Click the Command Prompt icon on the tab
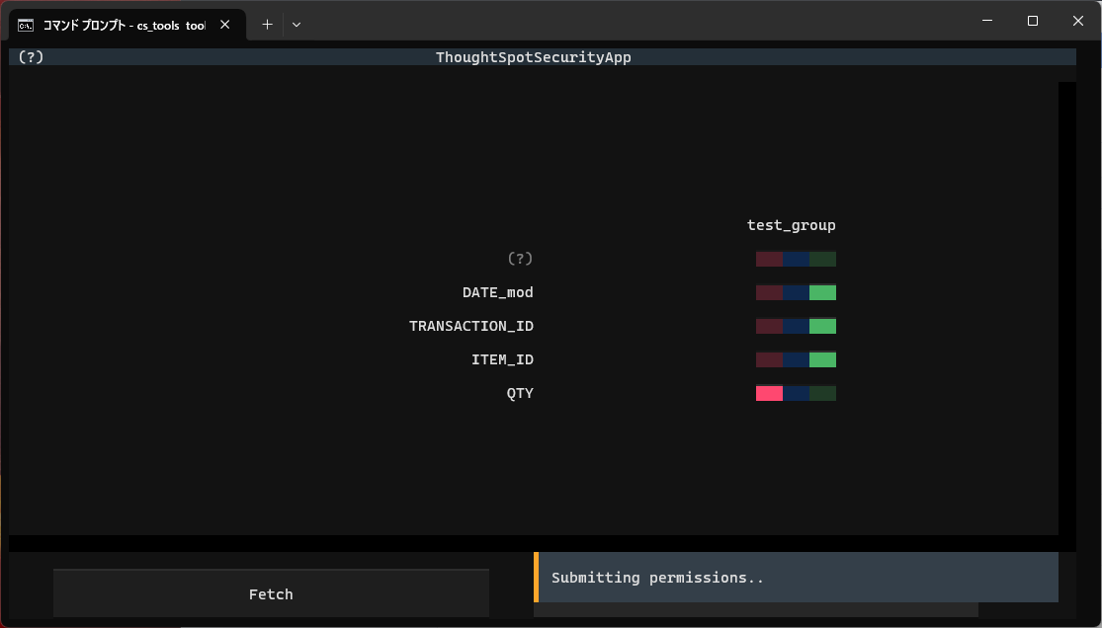This screenshot has height=628, width=1102. point(26,25)
